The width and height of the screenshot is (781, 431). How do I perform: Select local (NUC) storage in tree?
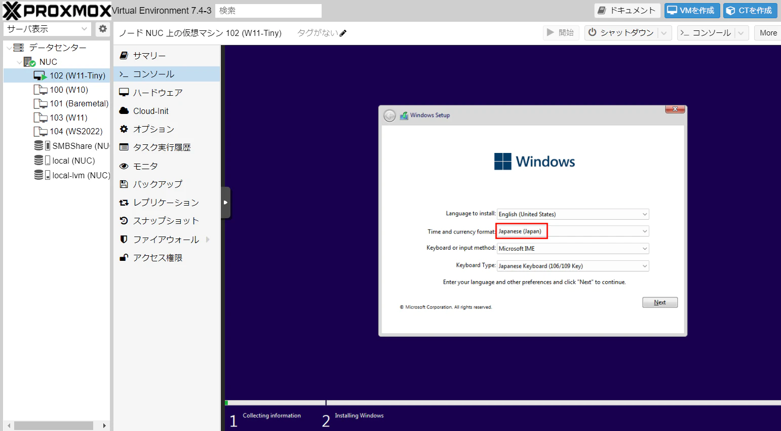(57, 161)
